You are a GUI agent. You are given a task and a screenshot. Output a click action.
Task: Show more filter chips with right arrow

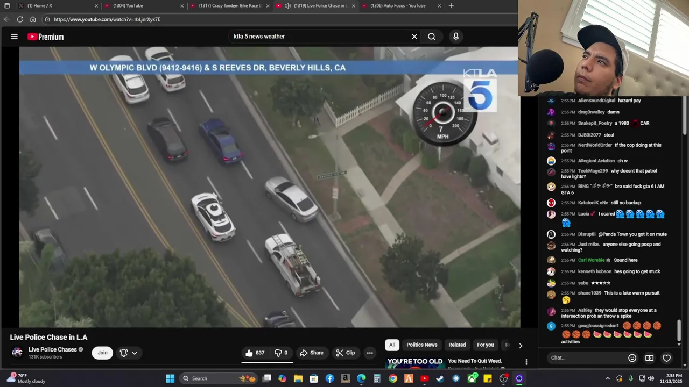[x=521, y=345]
